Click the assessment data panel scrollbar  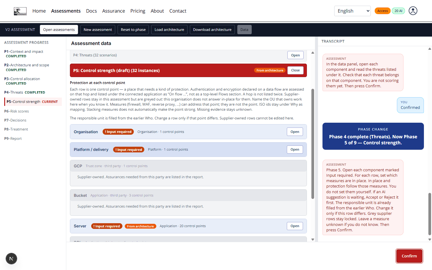(x=313, y=144)
